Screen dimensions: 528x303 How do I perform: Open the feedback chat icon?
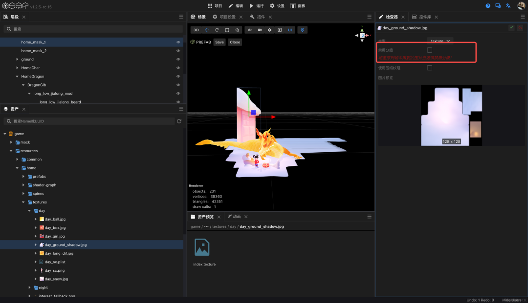pyautogui.click(x=498, y=6)
